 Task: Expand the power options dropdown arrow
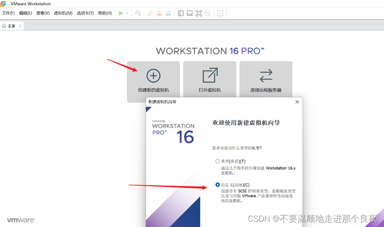(127, 13)
